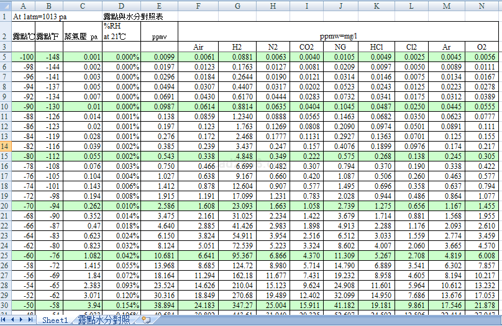The height and width of the screenshot is (326, 502).
Task: Click next sheet navigation arrow
Action: (22, 320)
